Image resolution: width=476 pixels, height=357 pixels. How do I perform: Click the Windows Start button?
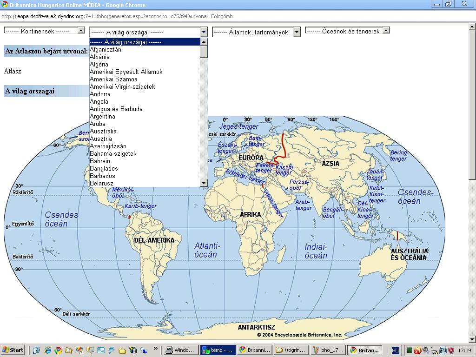(13, 350)
